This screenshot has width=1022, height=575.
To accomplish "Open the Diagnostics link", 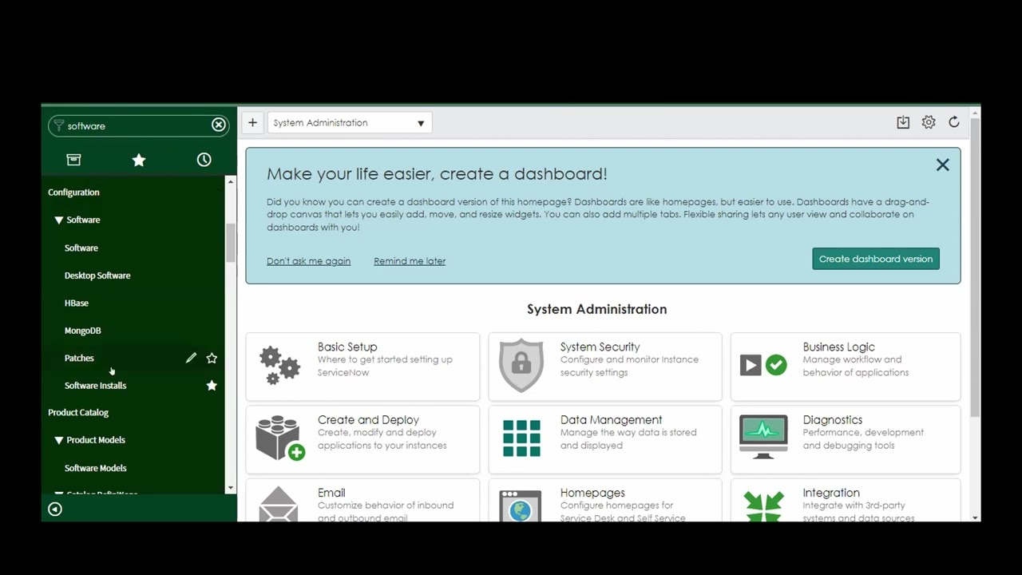I will [832, 420].
